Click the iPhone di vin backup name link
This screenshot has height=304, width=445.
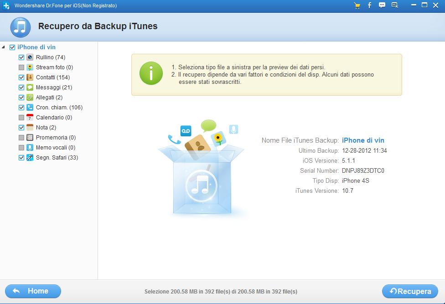coord(363,140)
